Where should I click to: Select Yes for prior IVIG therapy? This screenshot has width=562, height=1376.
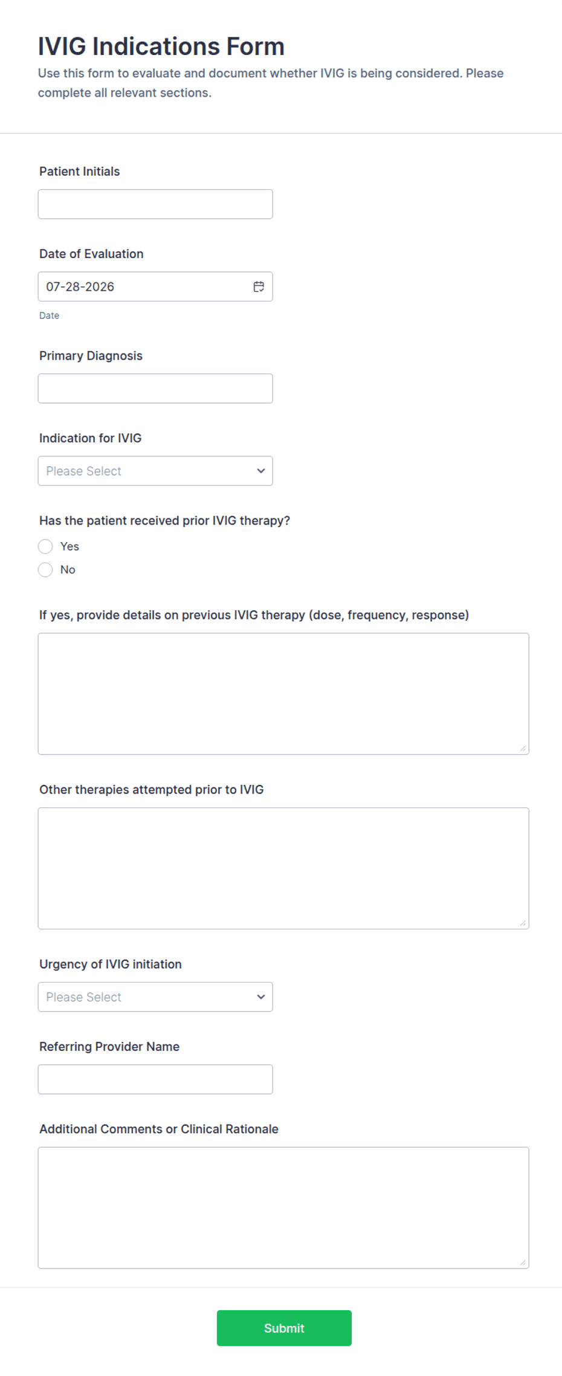[45, 546]
